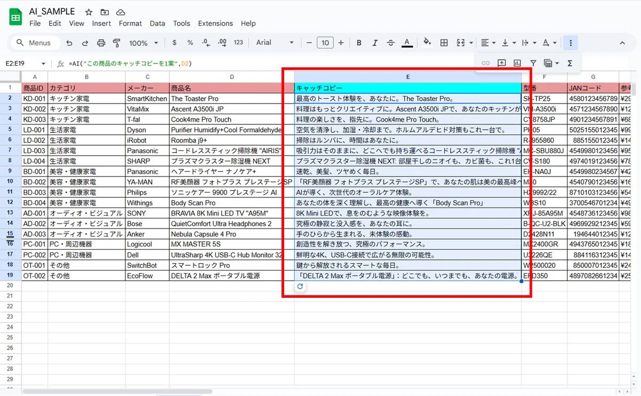The height and width of the screenshot is (396, 641).
Task: Click the Undo arrow
Action: 69,43
